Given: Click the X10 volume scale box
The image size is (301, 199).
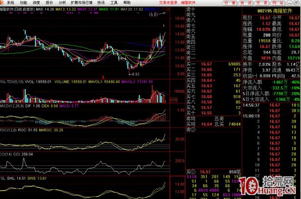Looking at the screenshot, I should pyautogui.click(x=174, y=100).
